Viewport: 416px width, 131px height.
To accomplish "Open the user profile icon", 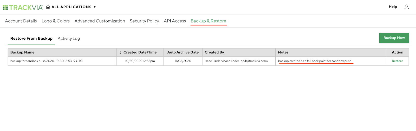I will pos(407,7).
